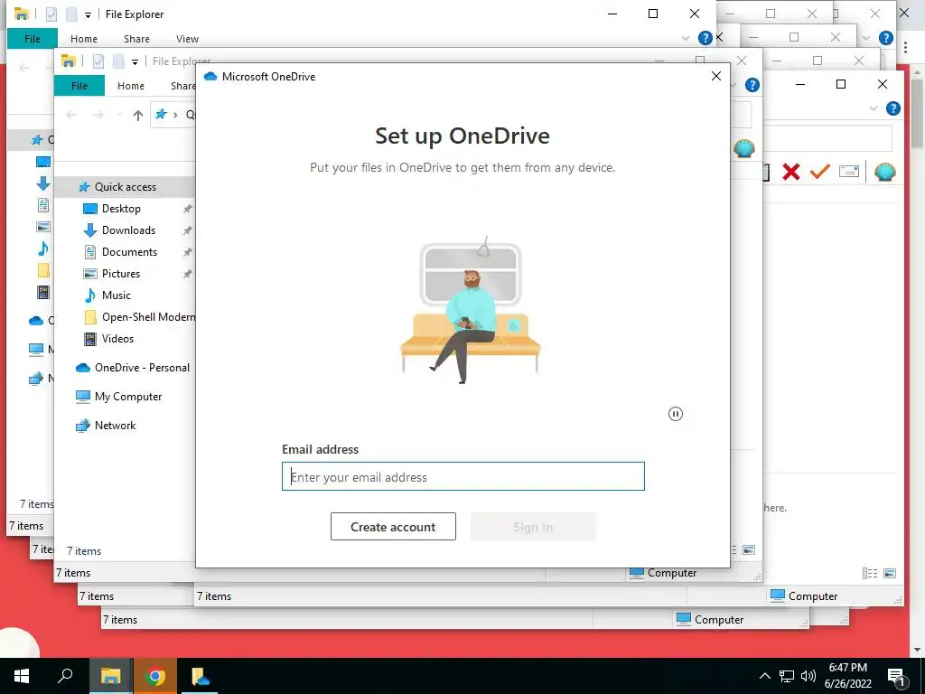Open recent locations dropdown in front Explorer
The height and width of the screenshot is (694, 925).
click(x=118, y=115)
